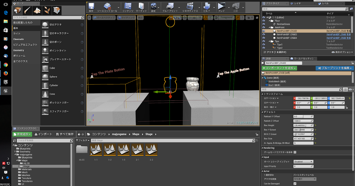The width and height of the screenshot is (355, 186).
Task: Toggle visibility eye for ItemPointBP_Child2
Action: coord(264,31)
